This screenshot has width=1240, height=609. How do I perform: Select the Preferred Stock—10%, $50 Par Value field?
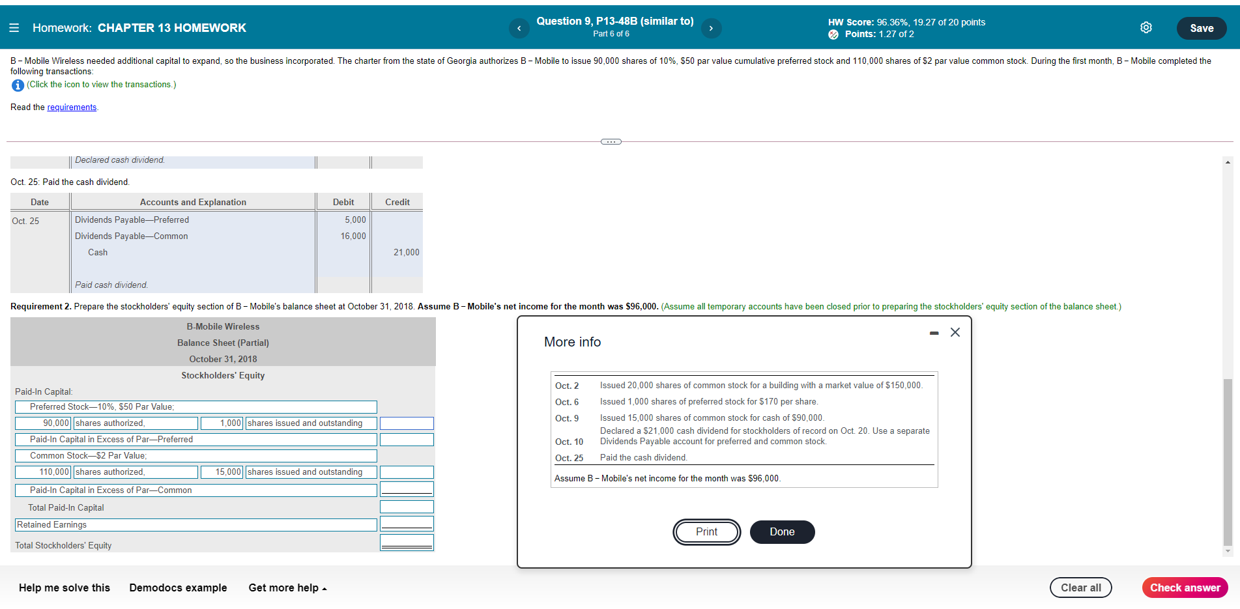click(x=196, y=407)
